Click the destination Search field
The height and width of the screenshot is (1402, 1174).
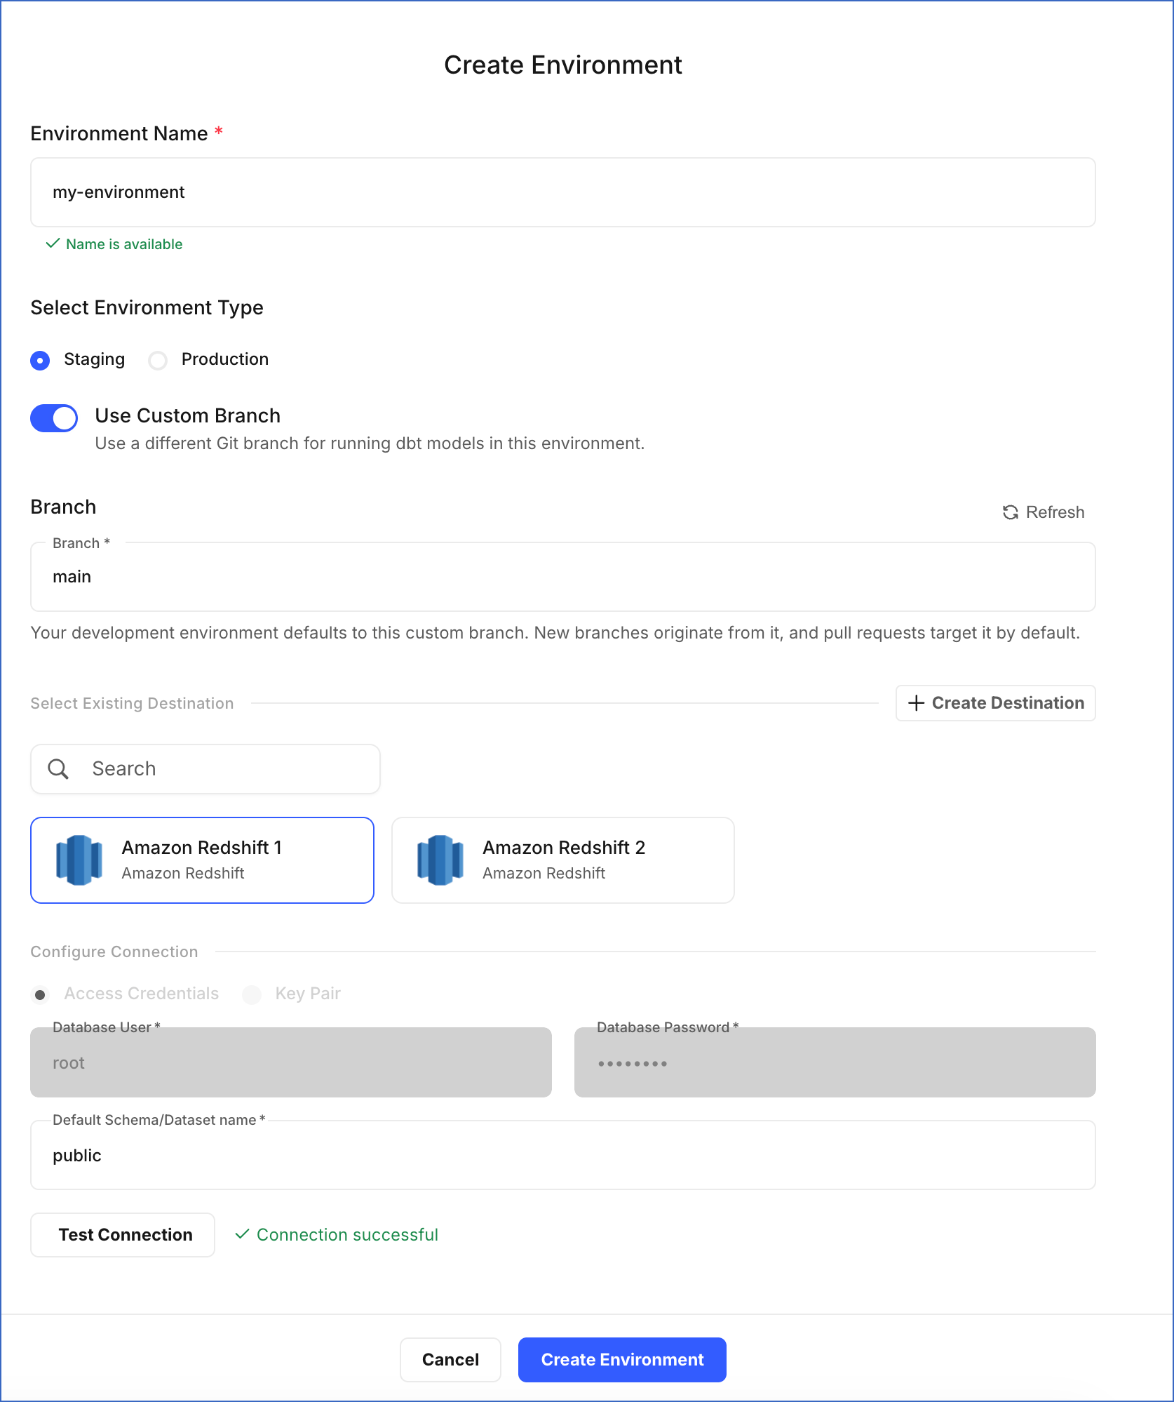pyautogui.click(x=205, y=769)
